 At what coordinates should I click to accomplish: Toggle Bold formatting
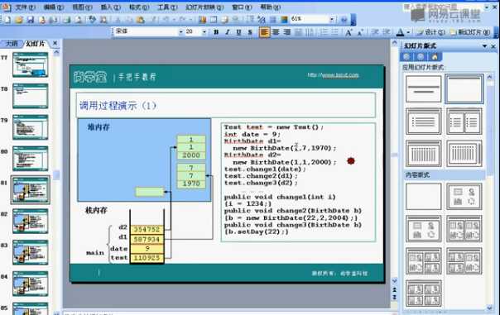(216, 32)
